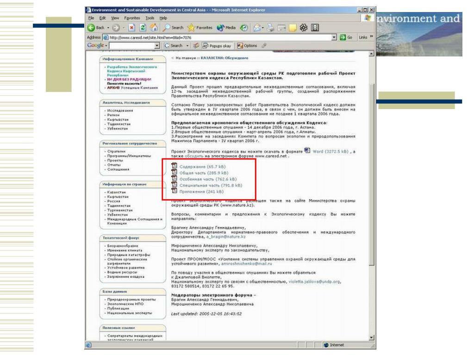Click the Google toolbar highlighter icon
Viewport: 474px width, 355px height.
pyautogui.click(x=264, y=46)
